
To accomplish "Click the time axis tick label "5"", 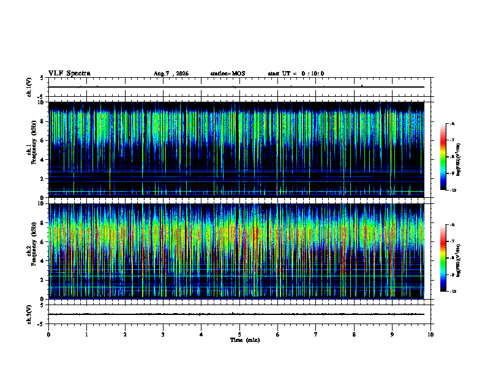I will tap(239, 335).
